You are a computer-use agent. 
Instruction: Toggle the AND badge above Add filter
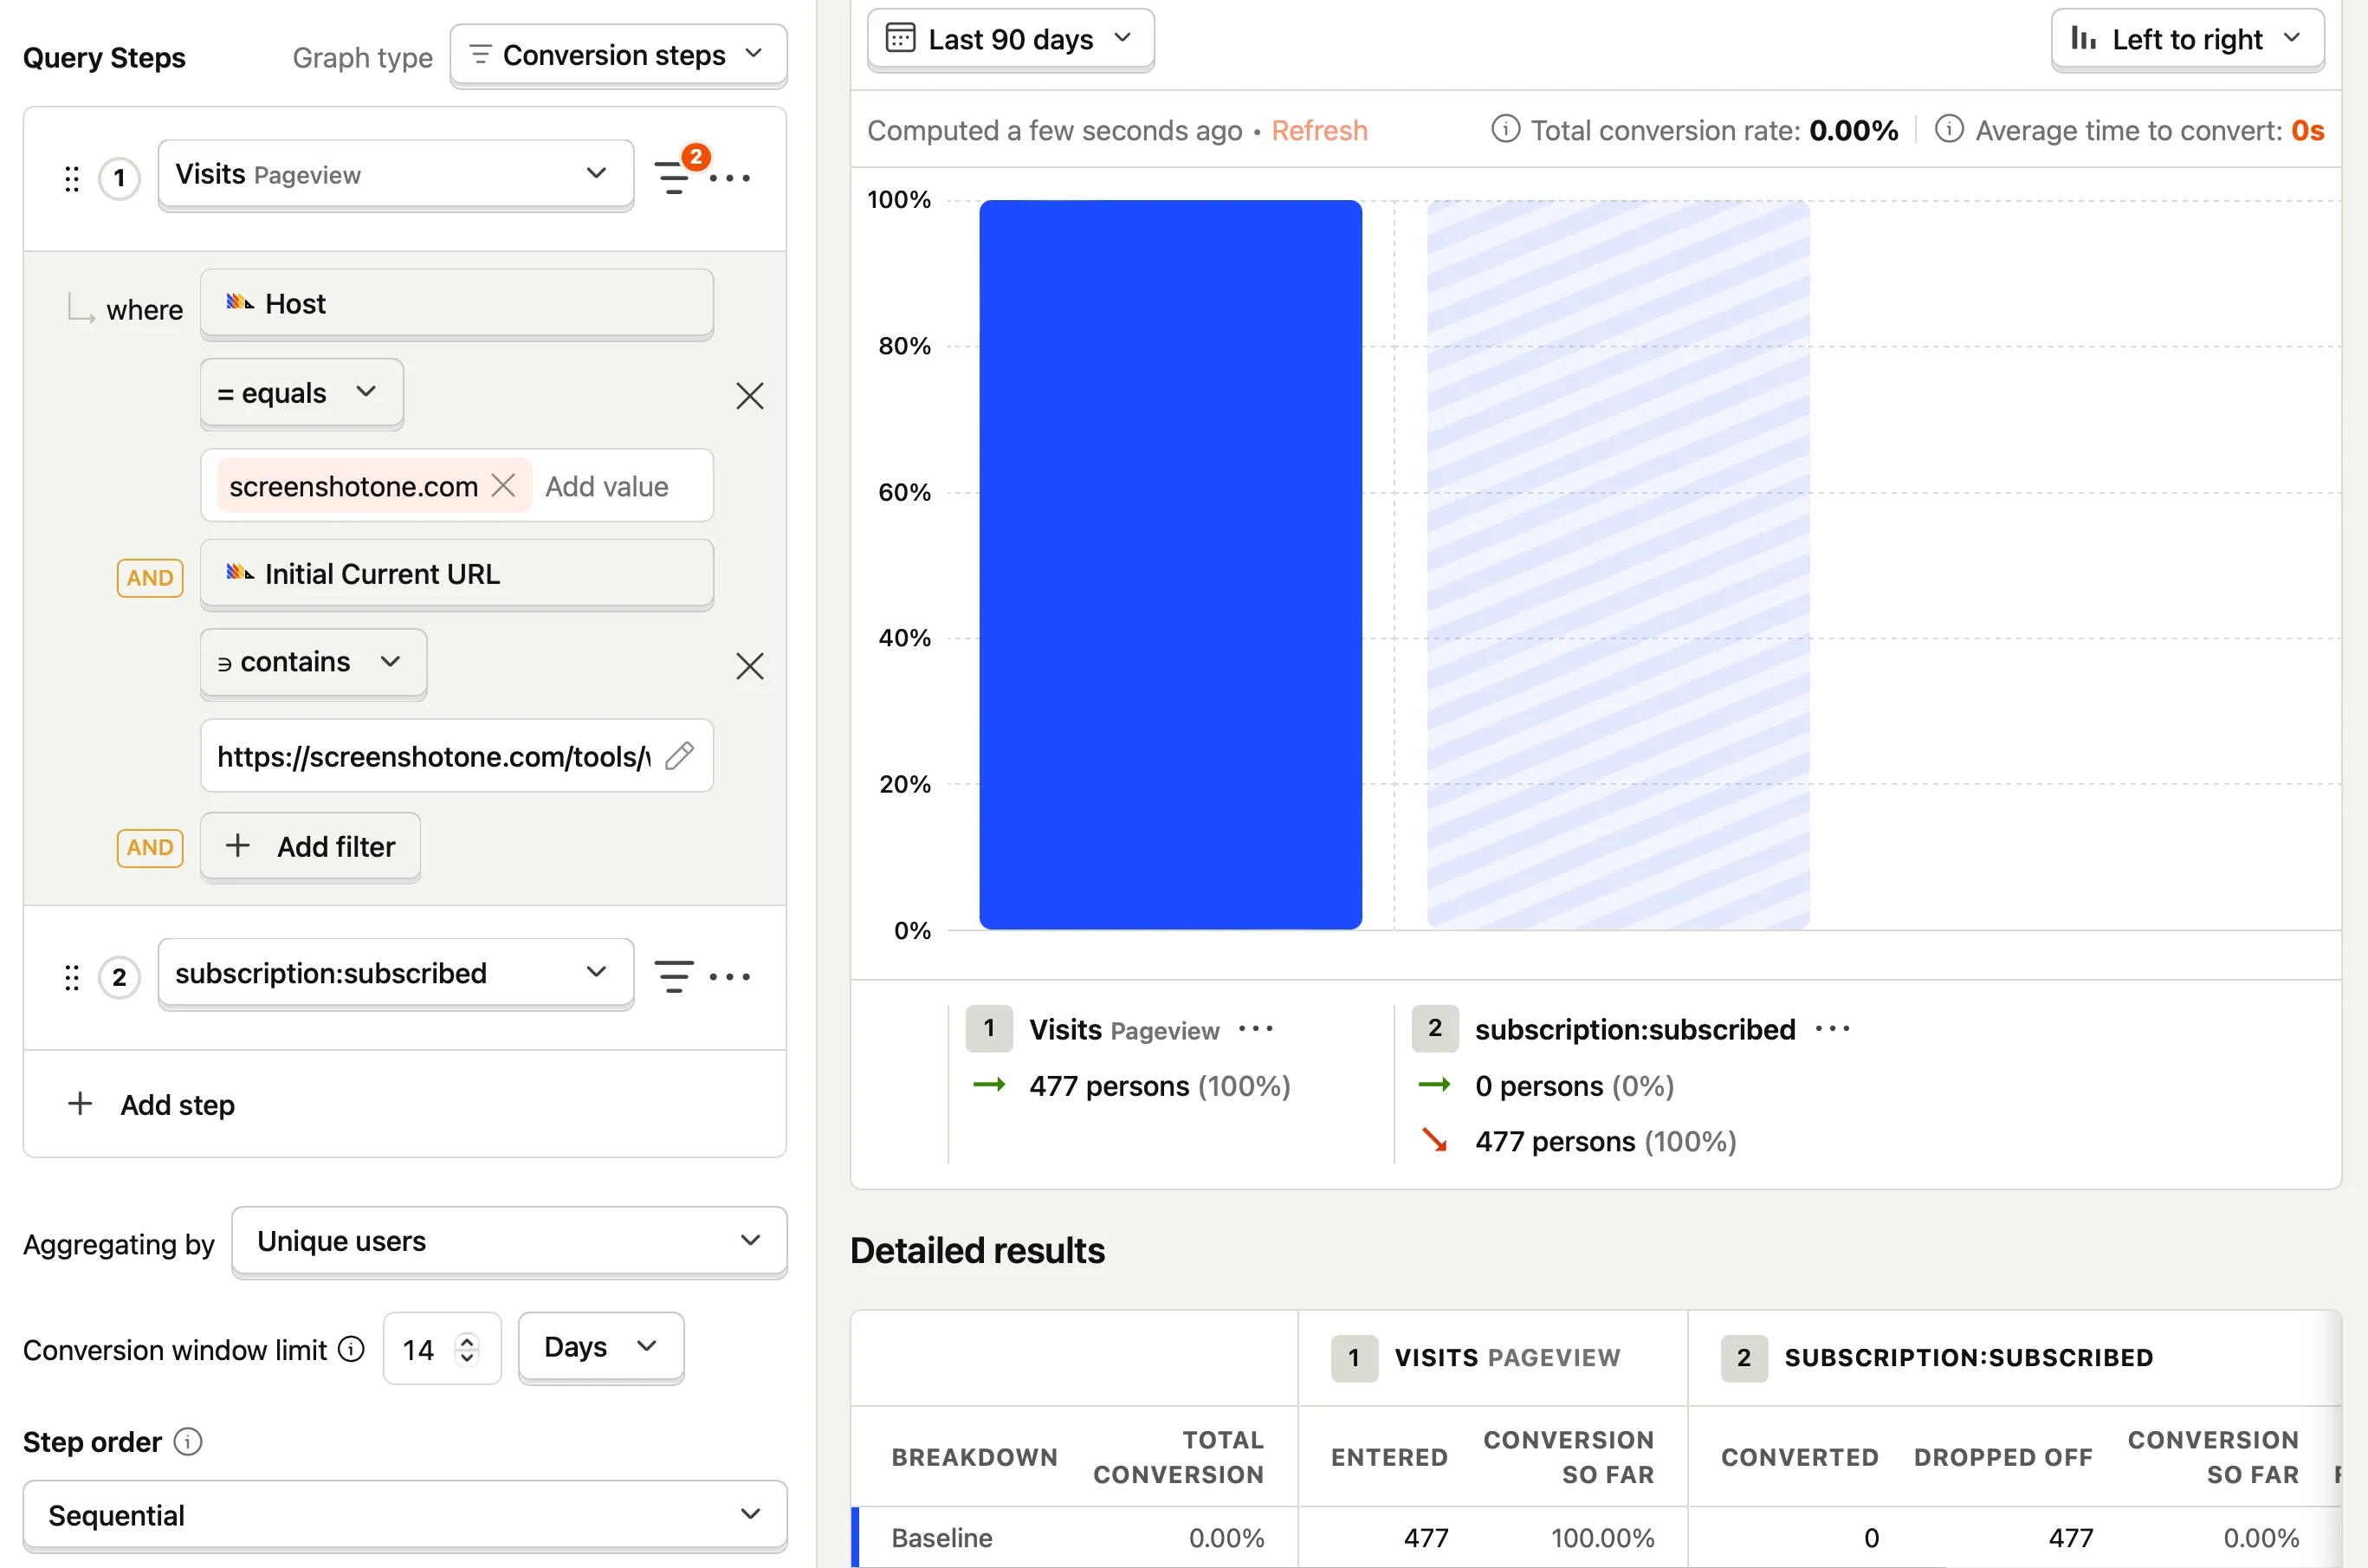tap(149, 847)
